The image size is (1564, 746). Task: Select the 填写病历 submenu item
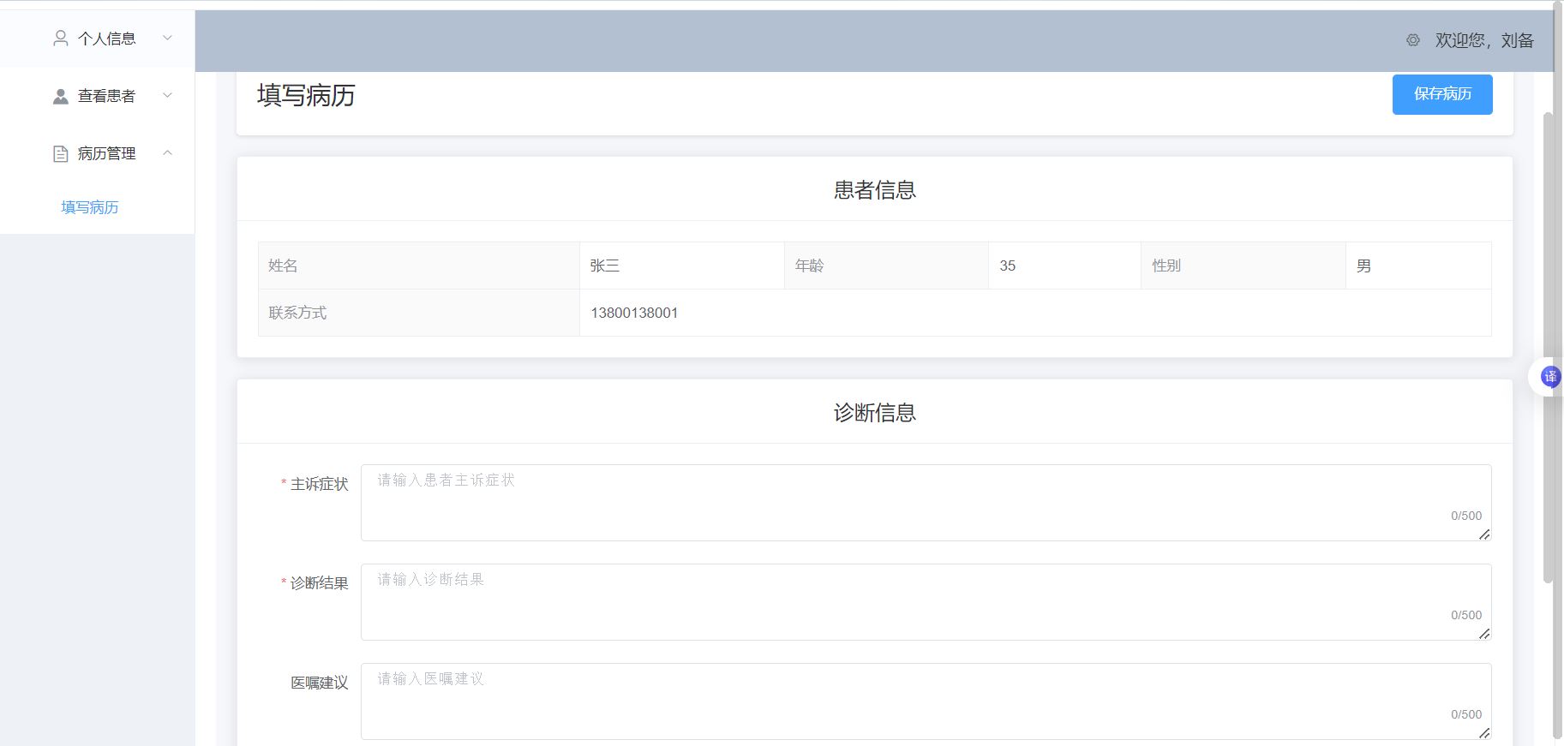coord(90,207)
